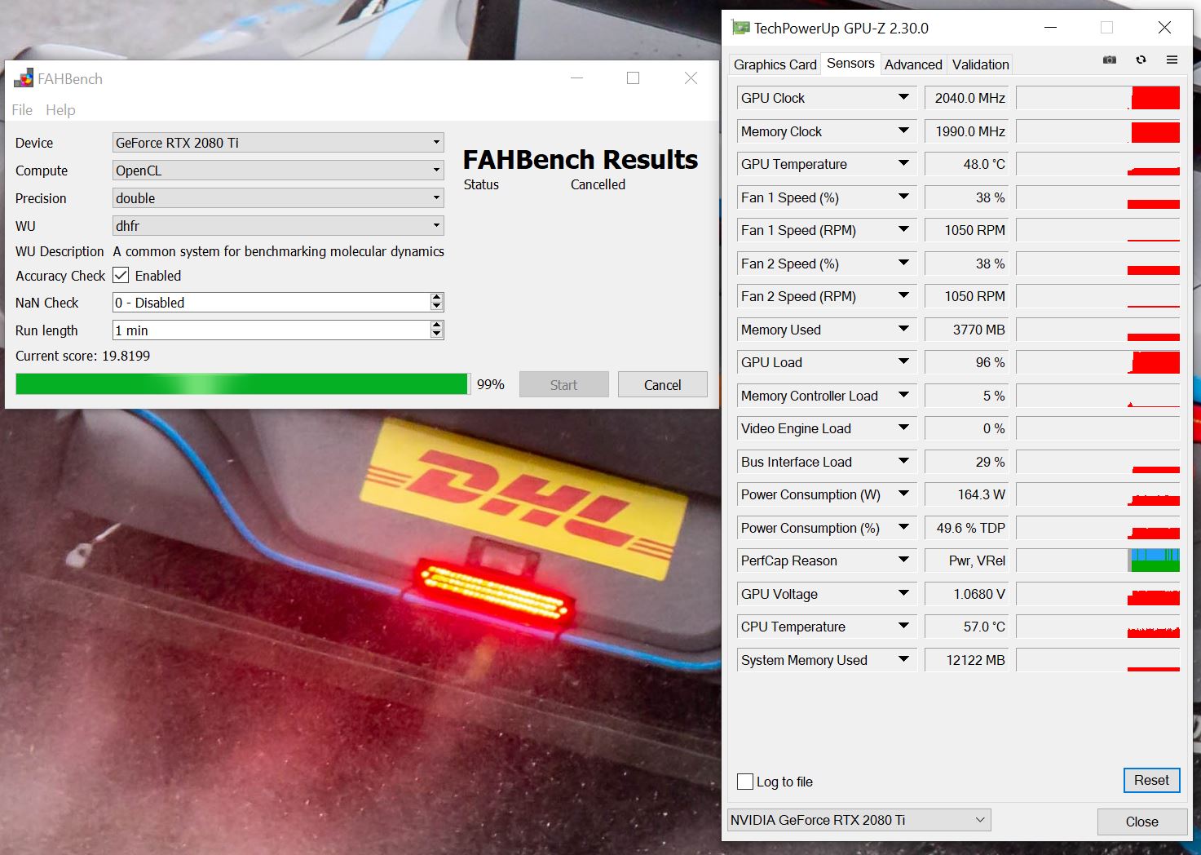Open the File menu in FAHBench
The width and height of the screenshot is (1201, 855).
pos(22,109)
